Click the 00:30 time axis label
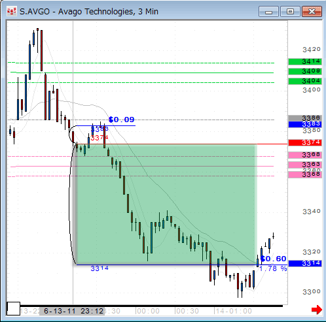The image size is (326, 322). 187,311
